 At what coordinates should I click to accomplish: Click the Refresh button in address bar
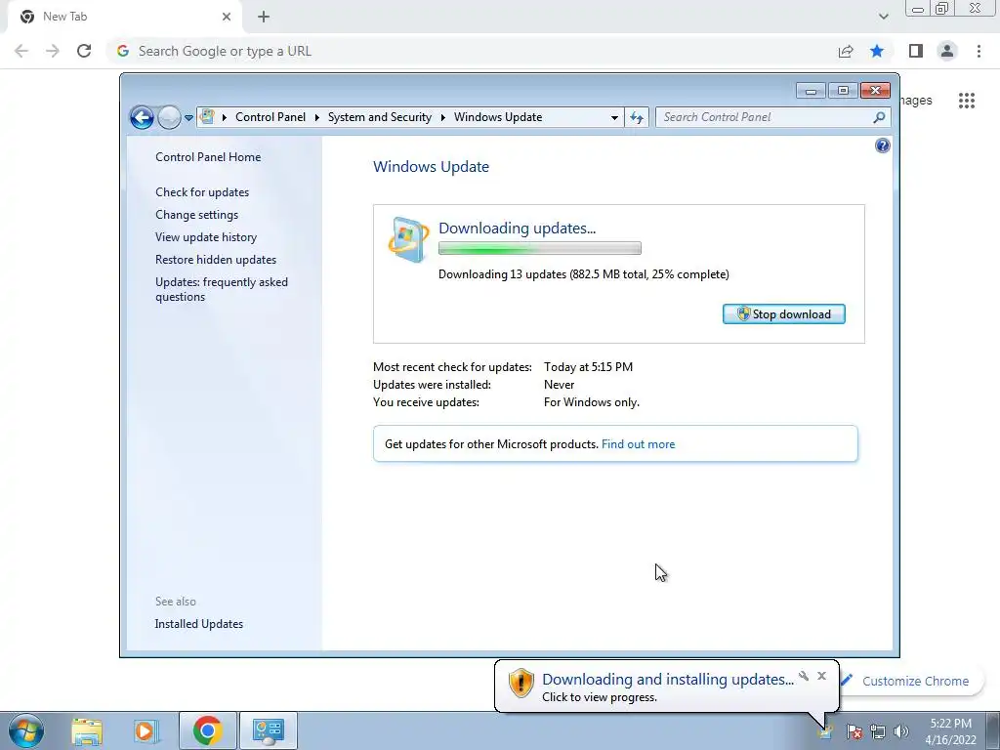coord(637,117)
